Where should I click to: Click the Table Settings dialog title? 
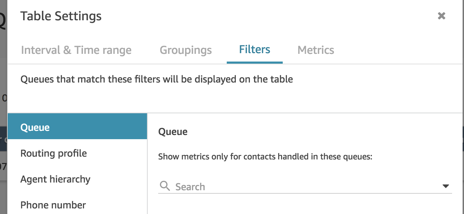tap(61, 16)
